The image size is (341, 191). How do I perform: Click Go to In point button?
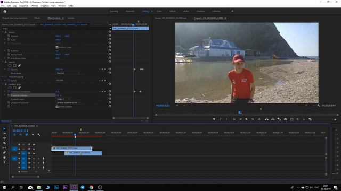coord(234,119)
